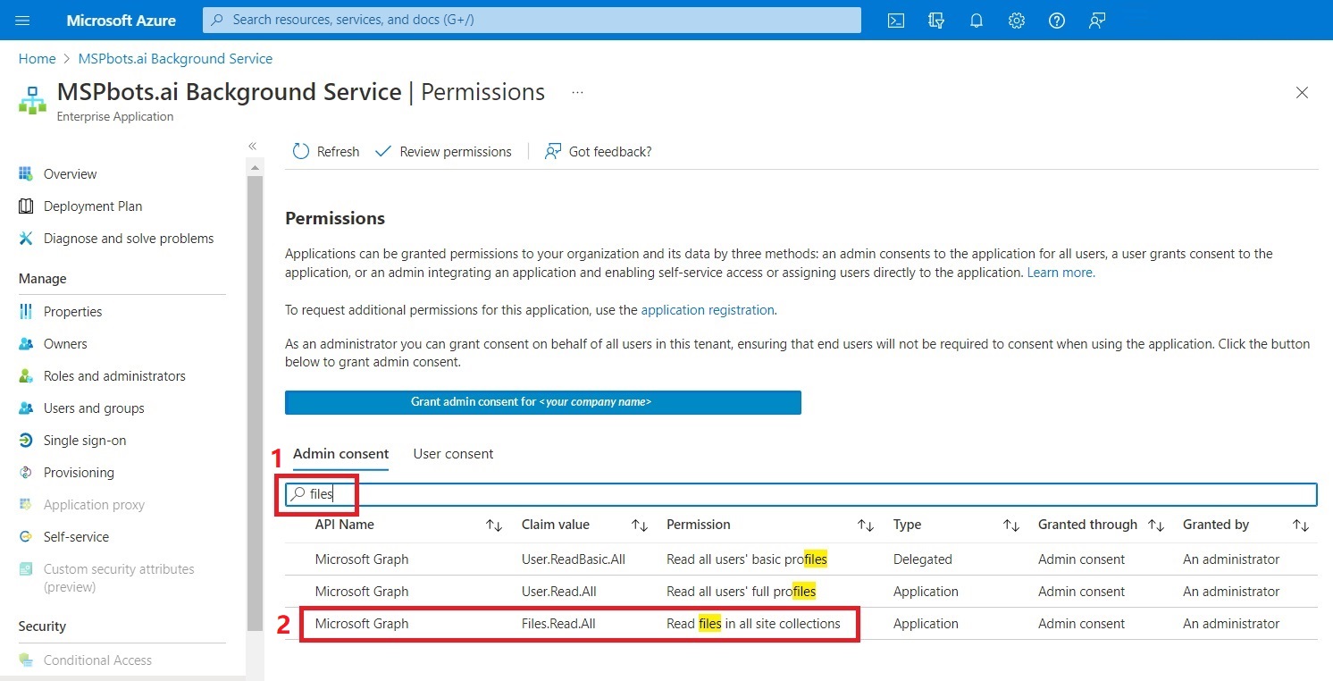
Task: Click the Help question mark icon
Action: tap(1057, 21)
